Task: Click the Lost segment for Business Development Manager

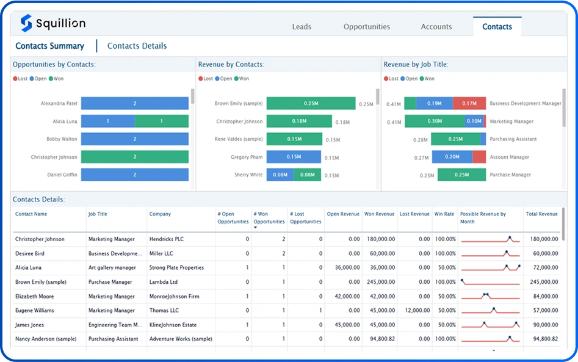Action: (469, 104)
